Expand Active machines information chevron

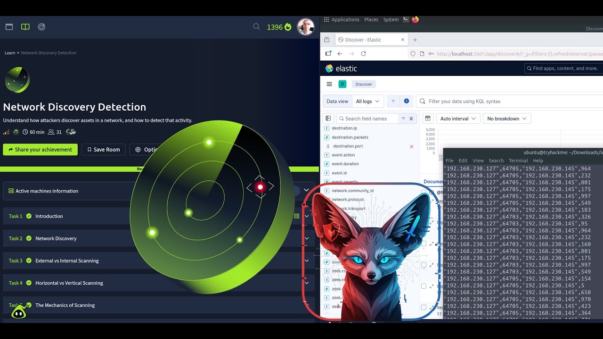(306, 191)
